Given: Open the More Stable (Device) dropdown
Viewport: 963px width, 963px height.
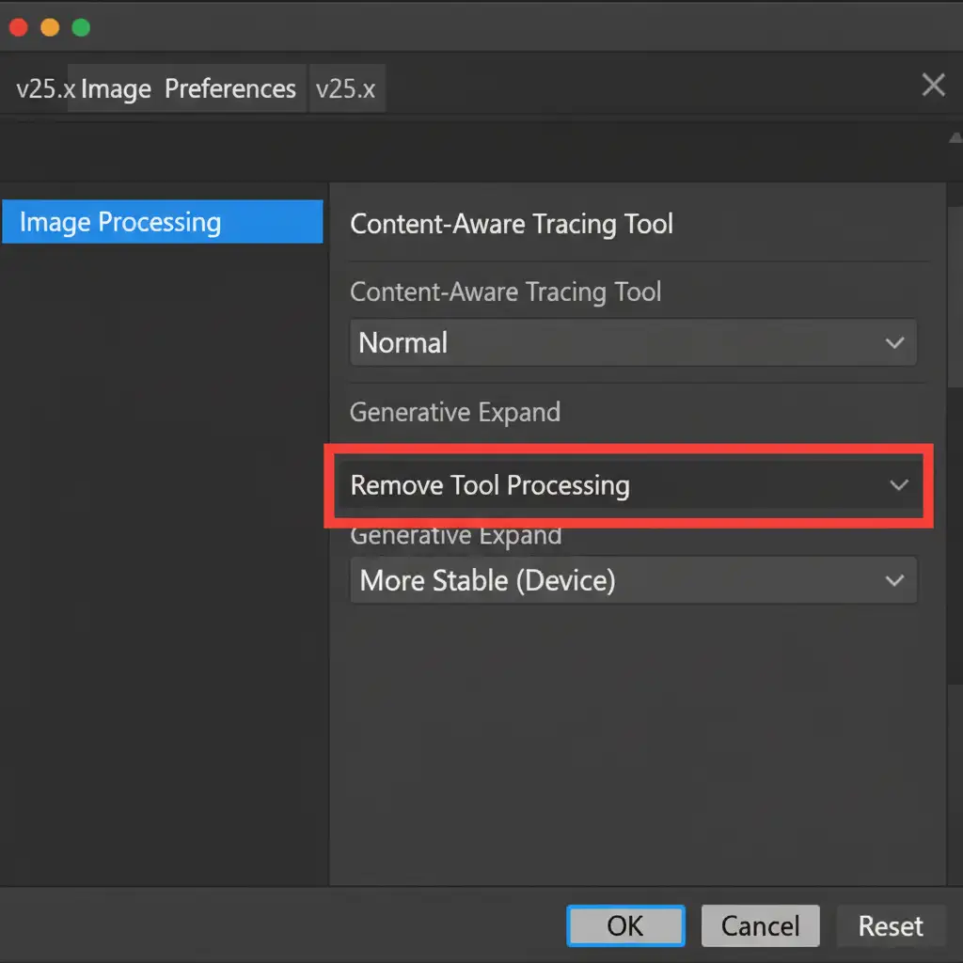Looking at the screenshot, I should click(632, 580).
